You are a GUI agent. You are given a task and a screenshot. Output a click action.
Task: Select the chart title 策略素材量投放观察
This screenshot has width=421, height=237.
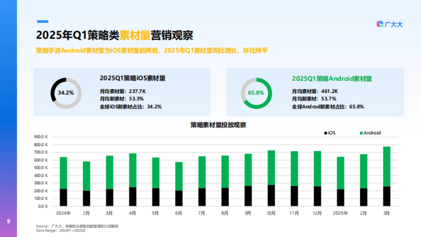(x=219, y=125)
